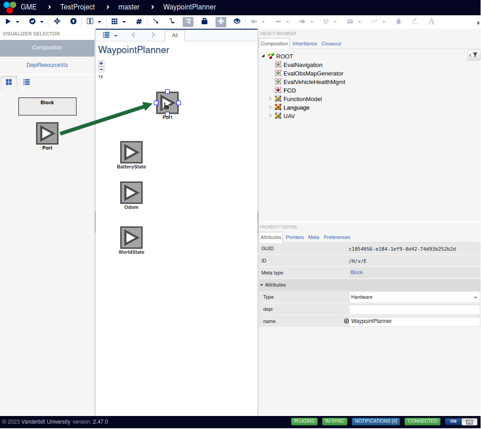Toggle the padlock read-only icon
This screenshot has width=481, height=429.
tap(204, 21)
